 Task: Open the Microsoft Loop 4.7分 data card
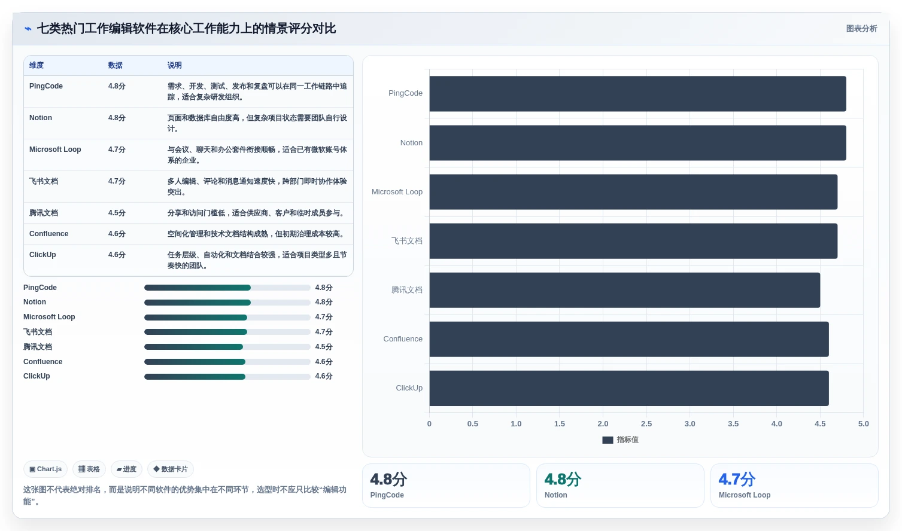point(794,486)
